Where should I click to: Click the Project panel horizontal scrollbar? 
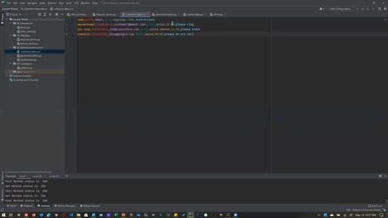pyautogui.click(x=28, y=172)
